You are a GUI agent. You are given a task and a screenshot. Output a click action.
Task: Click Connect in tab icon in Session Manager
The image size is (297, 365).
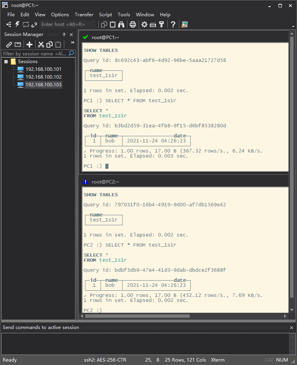[x=18, y=44]
